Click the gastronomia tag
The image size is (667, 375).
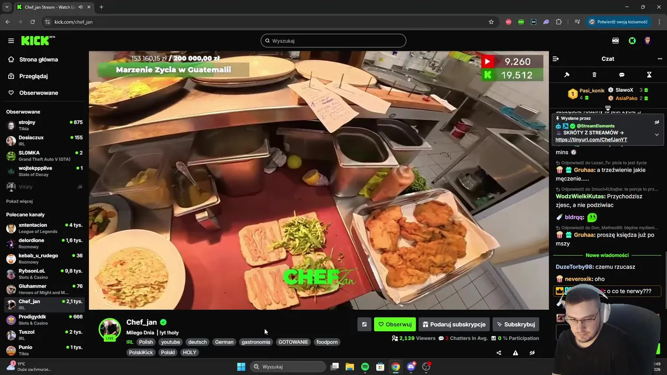pos(256,342)
